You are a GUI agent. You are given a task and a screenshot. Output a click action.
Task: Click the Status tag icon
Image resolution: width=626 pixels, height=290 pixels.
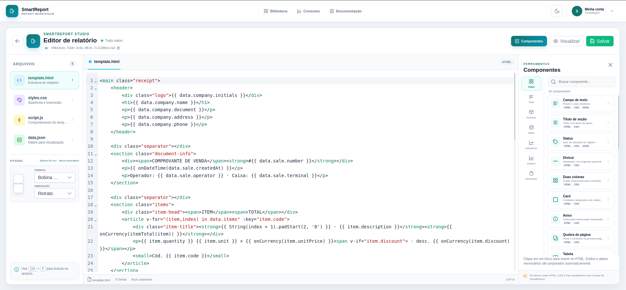(555, 142)
